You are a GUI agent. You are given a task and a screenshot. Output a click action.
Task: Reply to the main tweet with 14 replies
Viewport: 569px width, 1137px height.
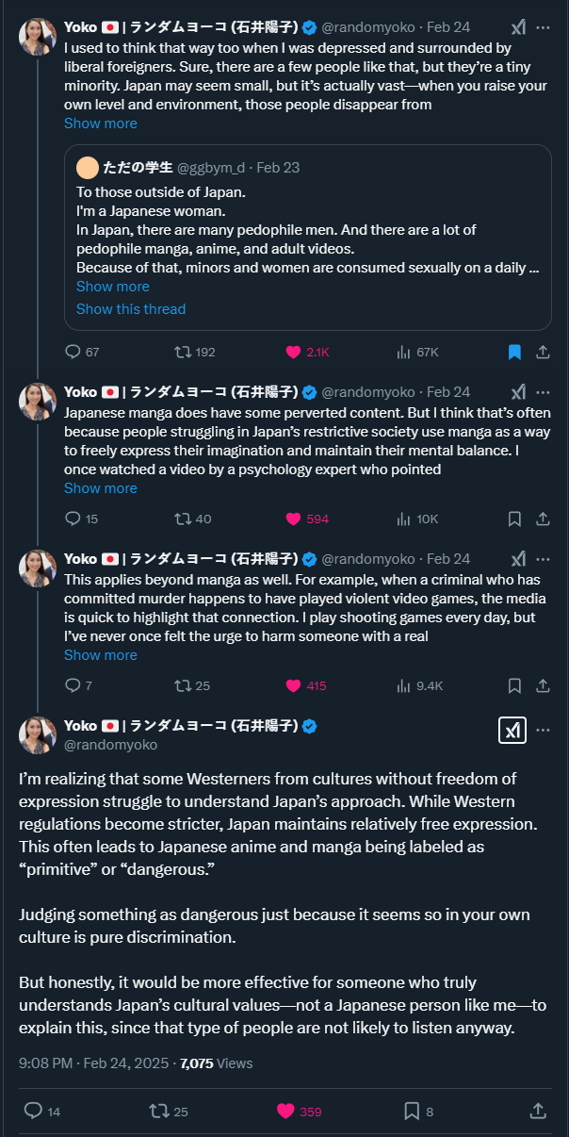[x=32, y=1111]
